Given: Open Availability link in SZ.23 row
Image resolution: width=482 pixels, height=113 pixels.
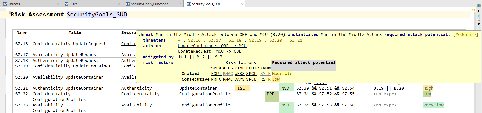Looking at the screenshot, I should pyautogui.click(x=137, y=105).
